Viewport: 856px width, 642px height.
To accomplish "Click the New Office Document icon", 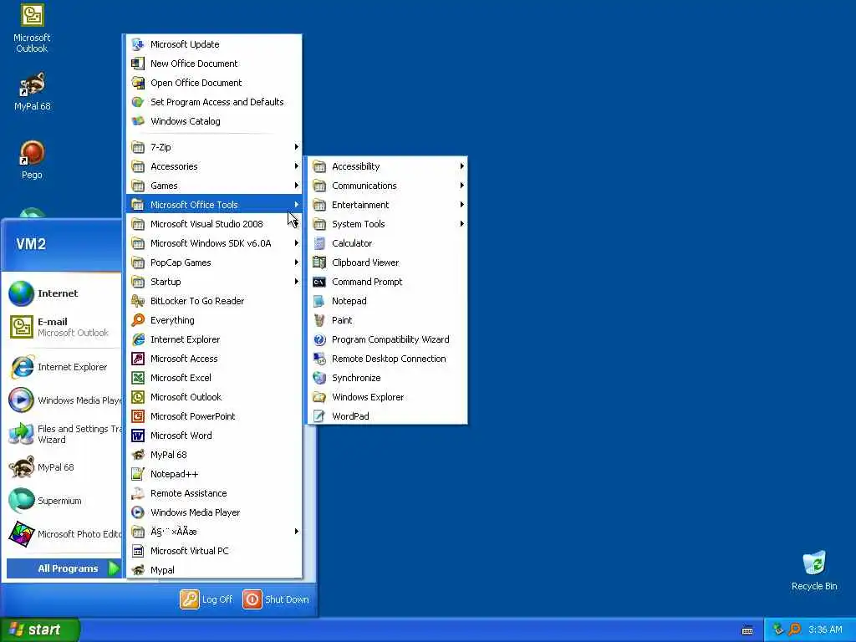I will pos(138,64).
